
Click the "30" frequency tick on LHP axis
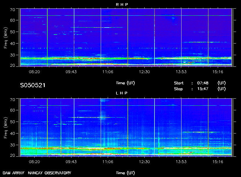12,145
